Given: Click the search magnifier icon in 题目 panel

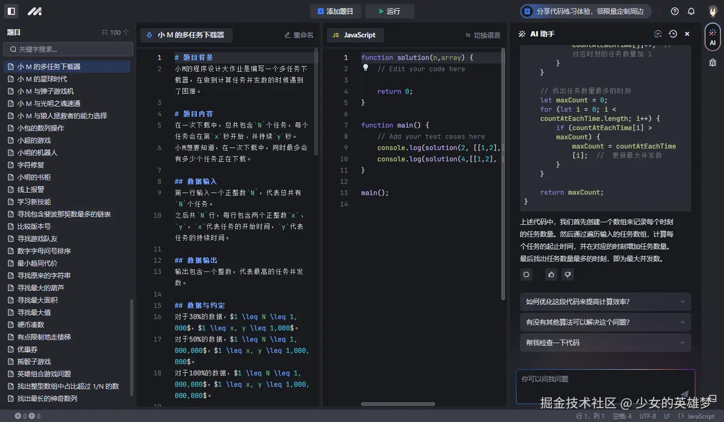Looking at the screenshot, I should click(x=12, y=49).
